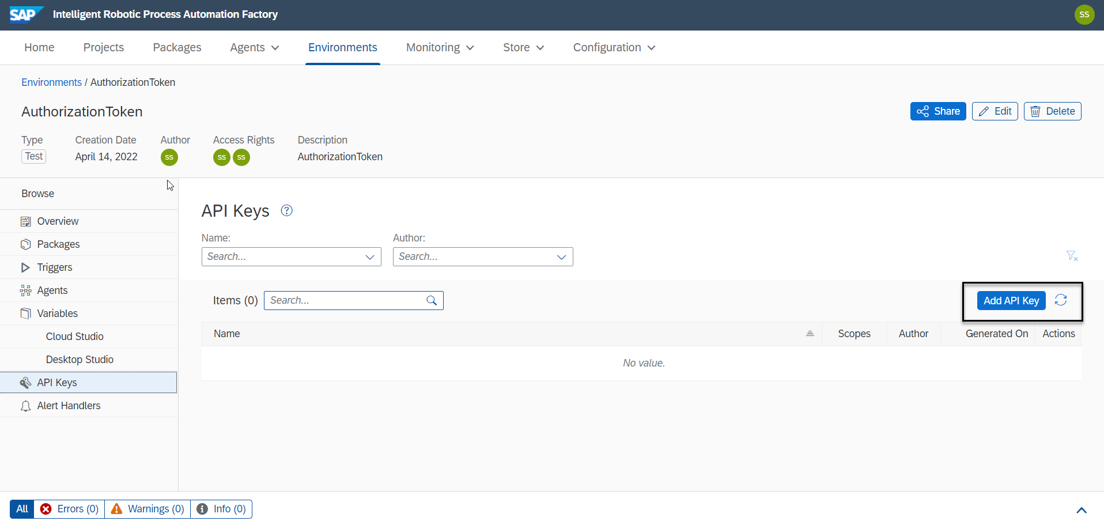Screen dimensions: 1104x521
Task: Show Warnings (0) messages filter
Action: pos(148,509)
